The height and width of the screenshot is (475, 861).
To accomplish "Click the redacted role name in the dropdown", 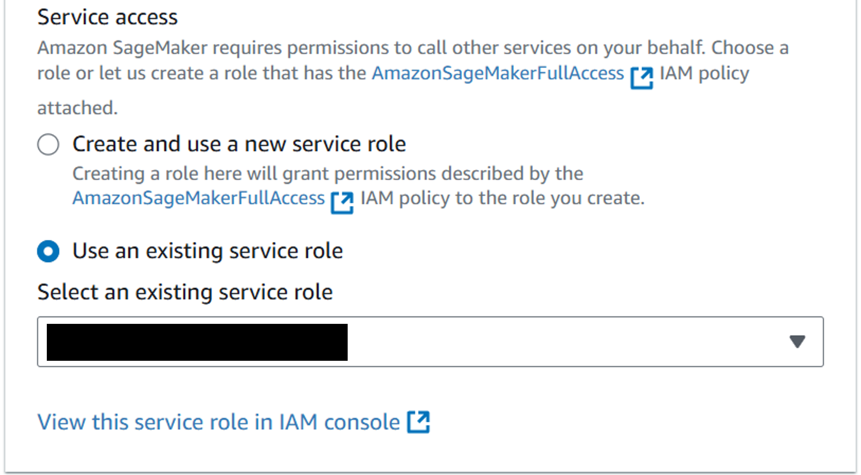I will coord(197,341).
